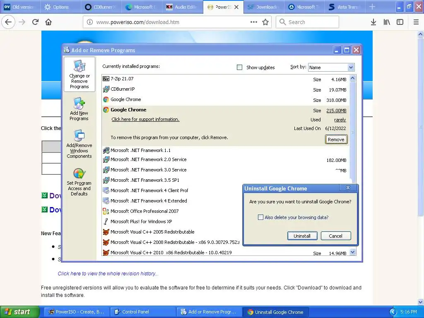Open the Firefox hamburger menu
Image resolution: width=424 pixels, height=318 pixels.
pos(416,22)
